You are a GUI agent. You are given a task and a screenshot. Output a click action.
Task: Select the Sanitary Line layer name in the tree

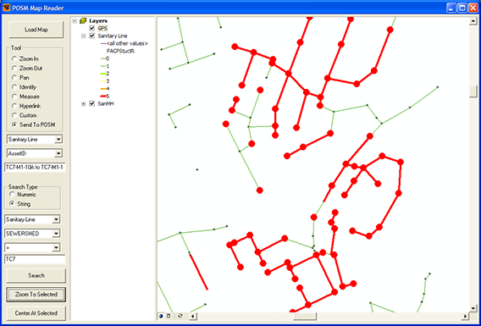pyautogui.click(x=113, y=36)
